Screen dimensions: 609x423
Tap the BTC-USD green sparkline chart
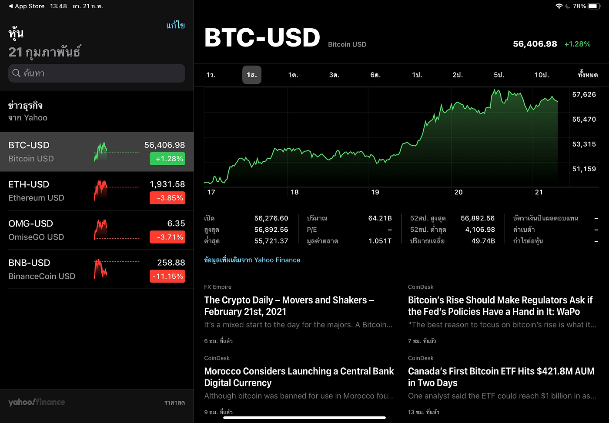pos(117,152)
